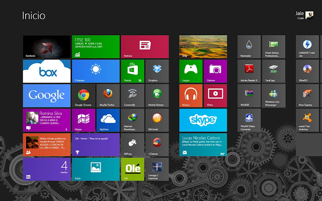Launch the Dropbox tile
The width and height of the screenshot is (322, 201).
coord(157,71)
